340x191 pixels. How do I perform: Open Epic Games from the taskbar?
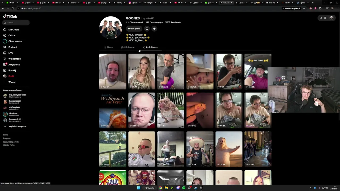point(201,188)
